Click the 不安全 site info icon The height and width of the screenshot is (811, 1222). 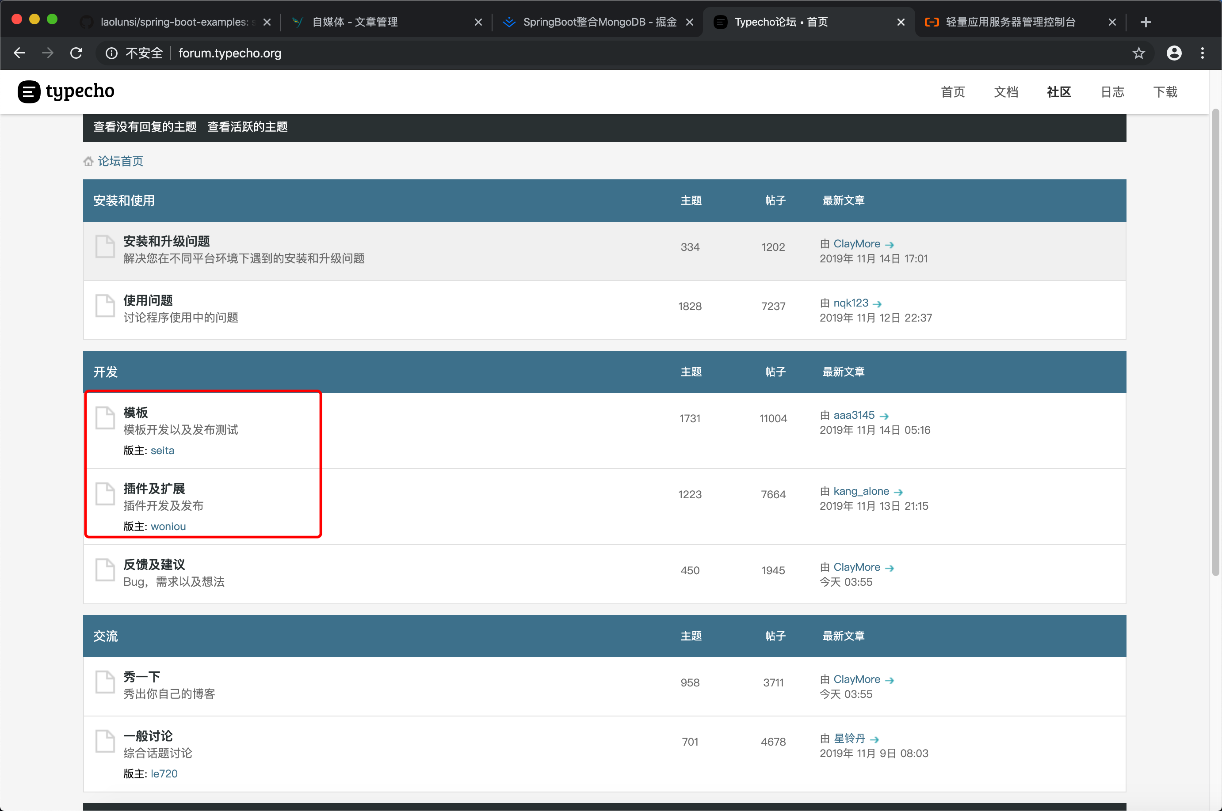[x=111, y=53]
